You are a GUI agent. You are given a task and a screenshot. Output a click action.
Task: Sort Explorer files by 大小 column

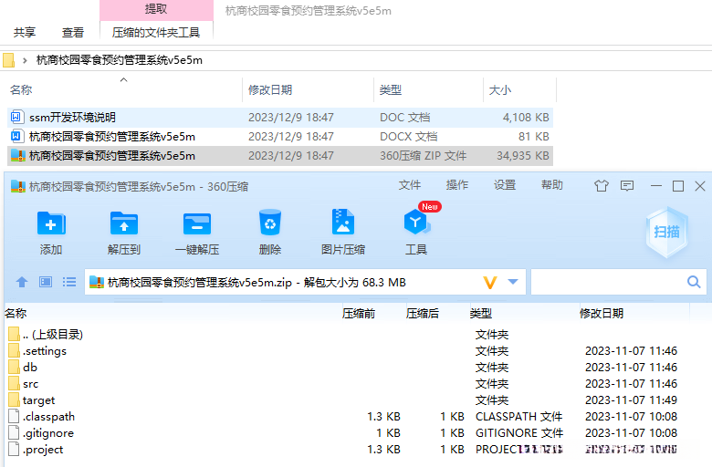[519, 90]
